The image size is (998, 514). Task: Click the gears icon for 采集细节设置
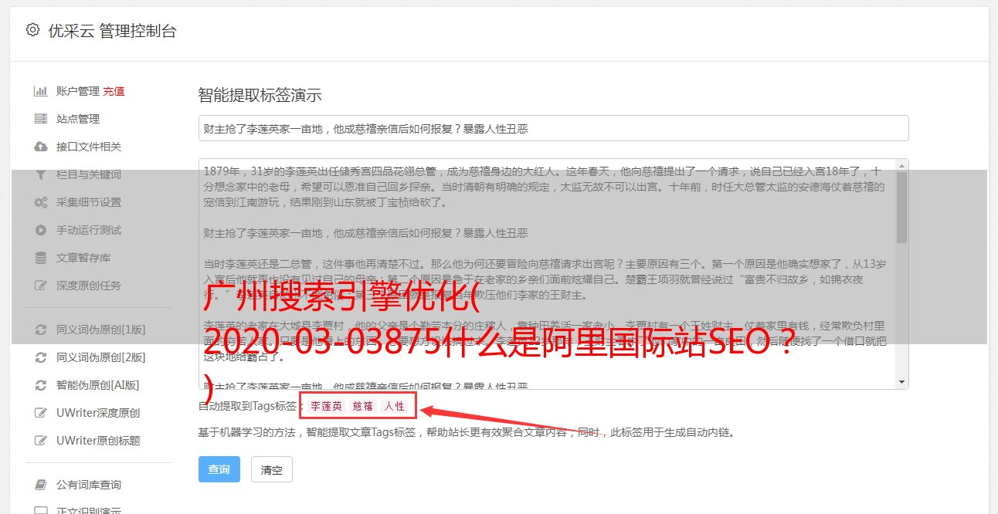coord(41,202)
